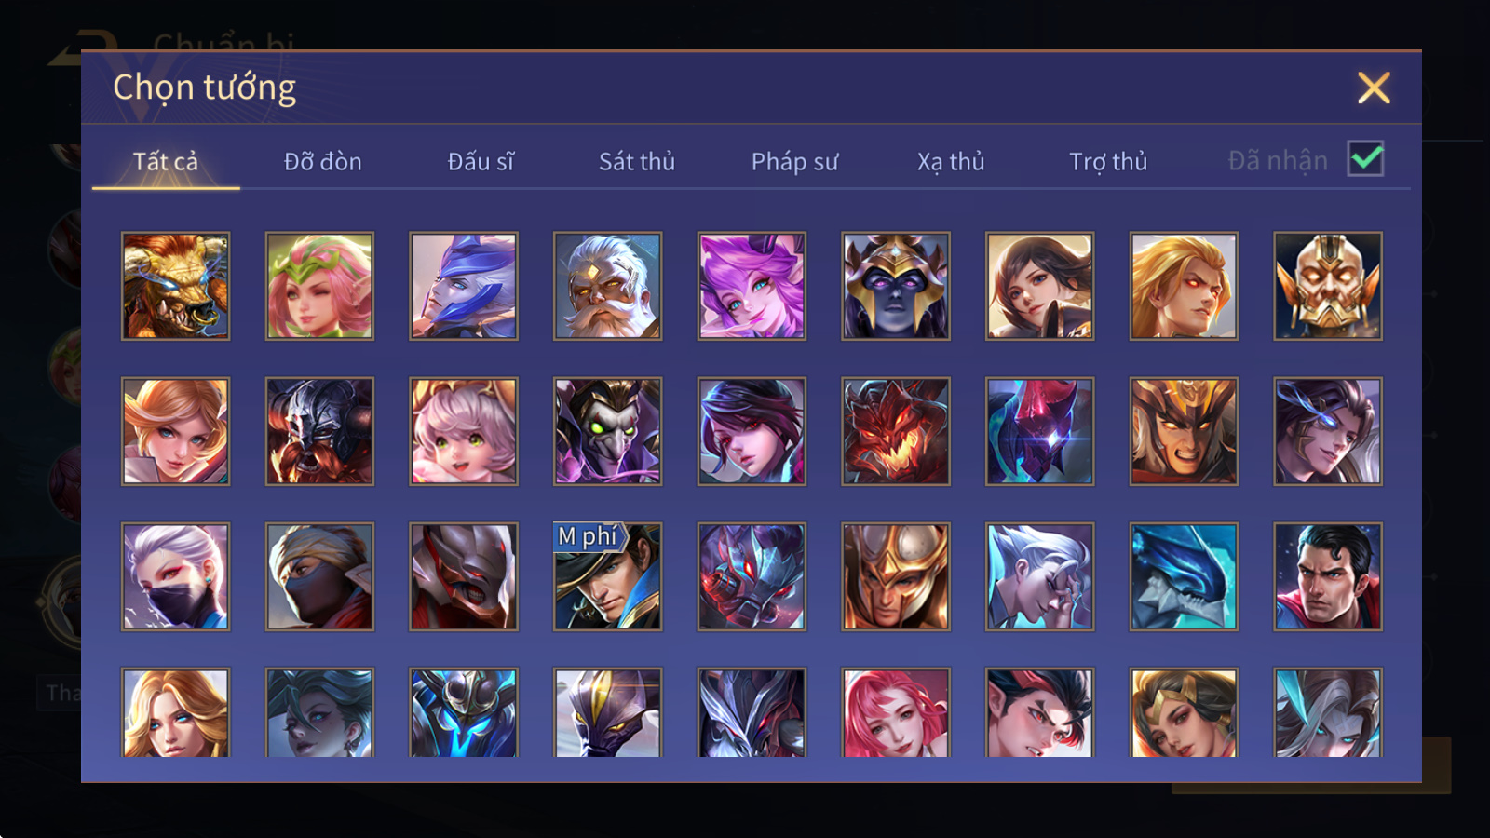This screenshot has height=838, width=1490.
Task: Switch to the Đỡ đòn tab
Action: 322,162
